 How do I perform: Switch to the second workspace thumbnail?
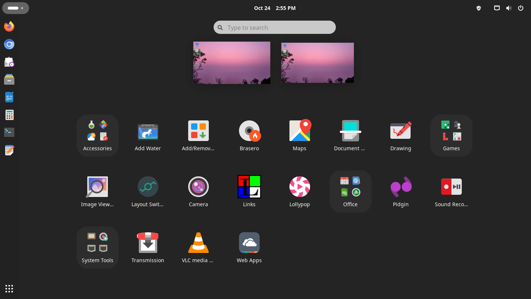coord(317,63)
